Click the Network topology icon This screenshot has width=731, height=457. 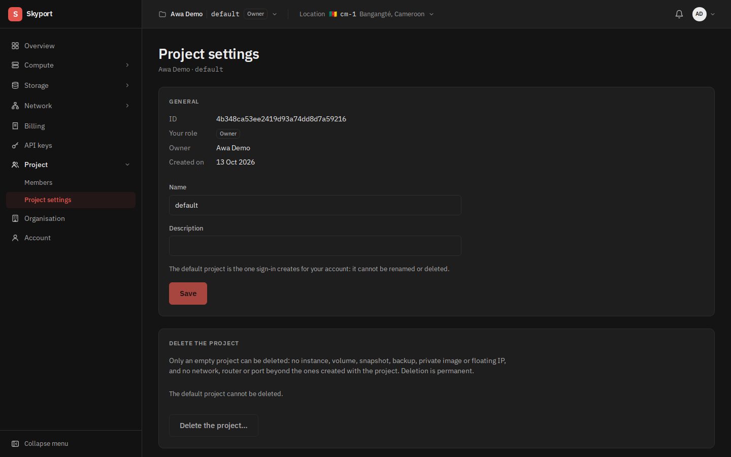tap(15, 106)
